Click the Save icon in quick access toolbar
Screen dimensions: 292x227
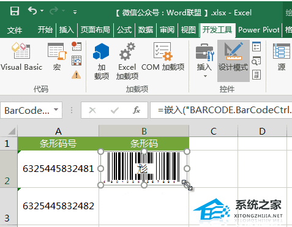click(15, 11)
